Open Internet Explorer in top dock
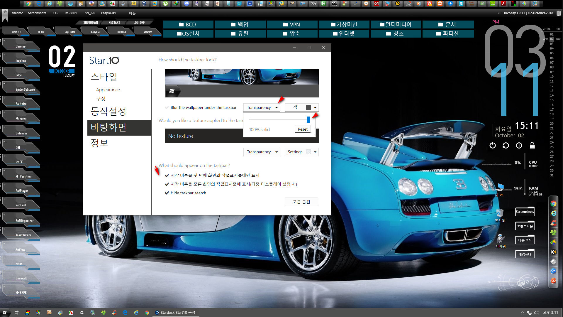Viewport: 563px width, 317px height. coord(49,4)
